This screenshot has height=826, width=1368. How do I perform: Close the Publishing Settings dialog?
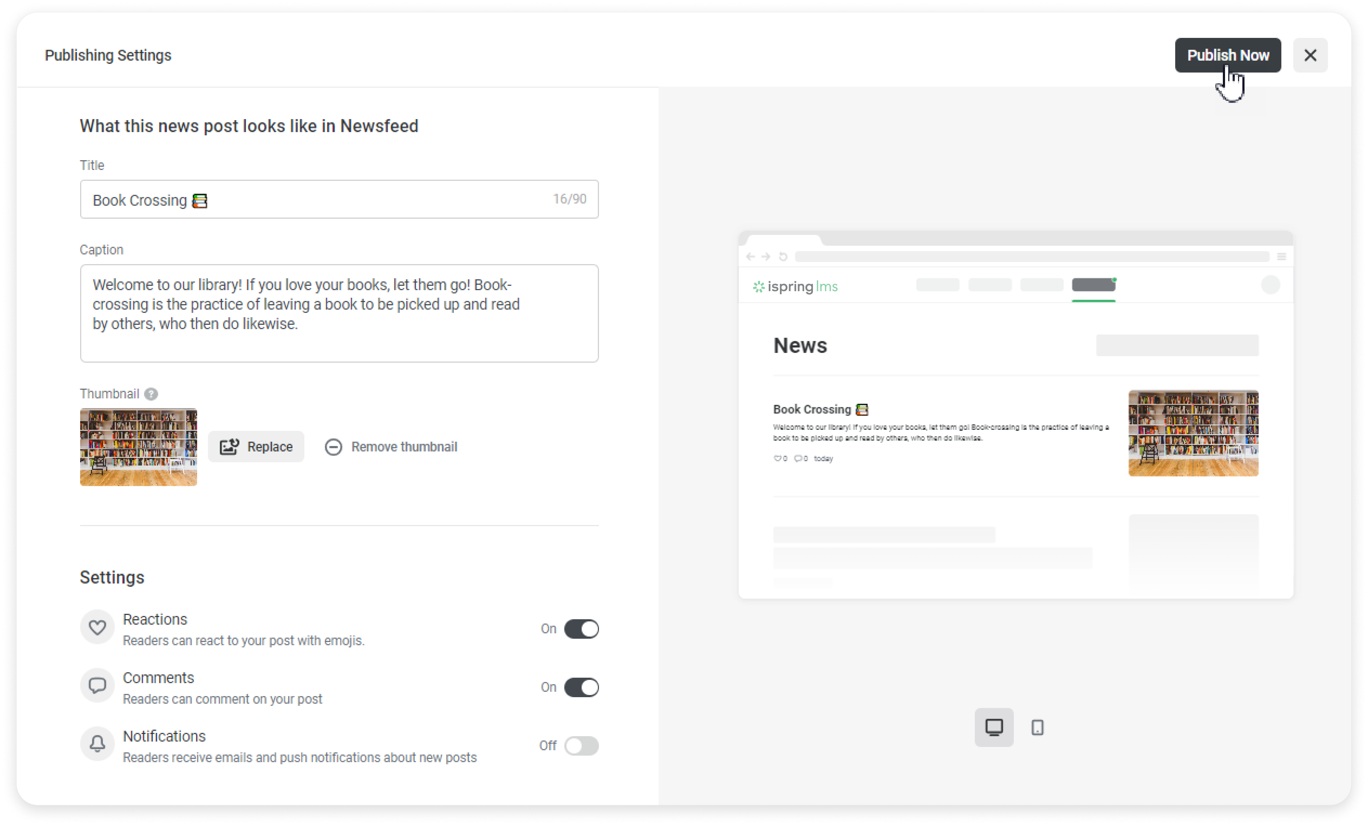(1310, 55)
